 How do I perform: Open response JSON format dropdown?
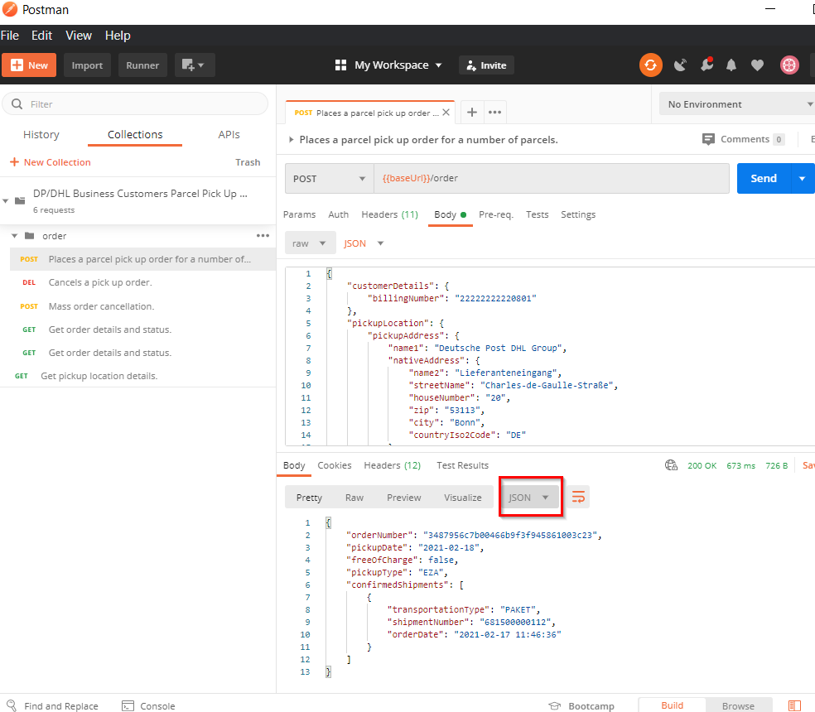[529, 498]
